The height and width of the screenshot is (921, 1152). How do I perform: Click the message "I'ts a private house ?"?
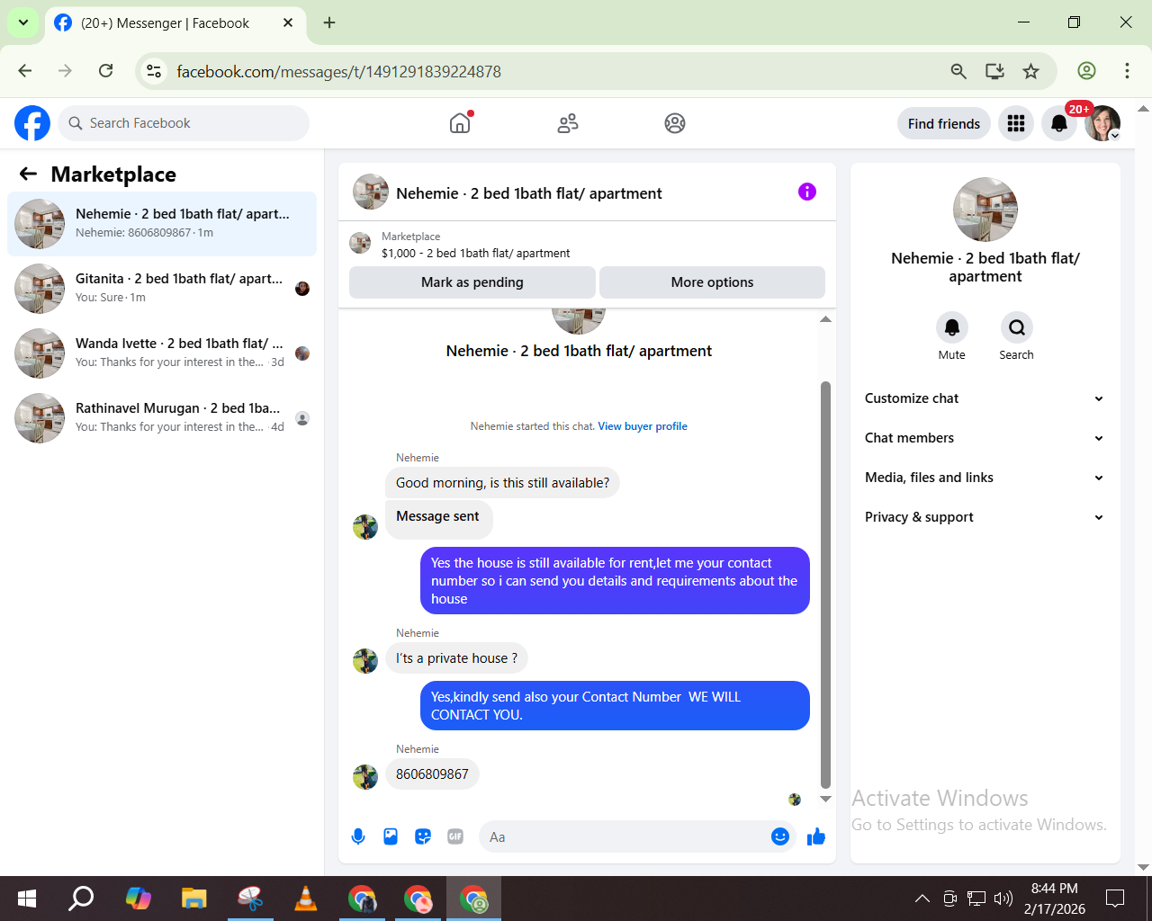click(456, 658)
